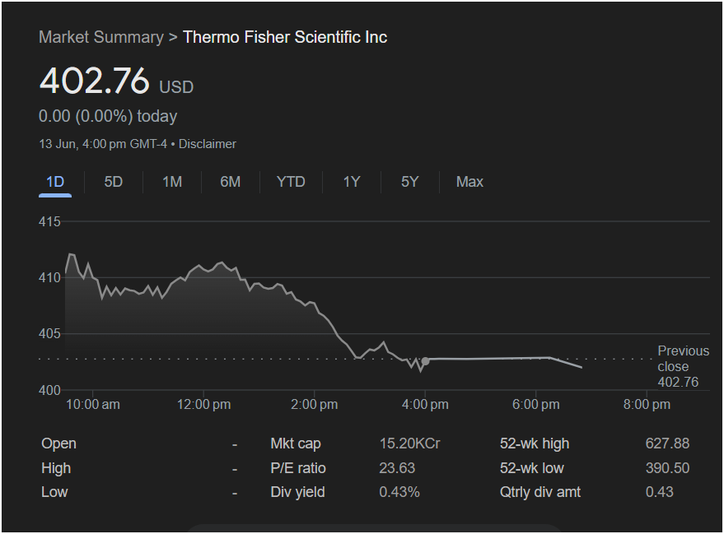Click the P/E ratio value 23.63
Viewport: 724px width, 534px height.
point(397,468)
